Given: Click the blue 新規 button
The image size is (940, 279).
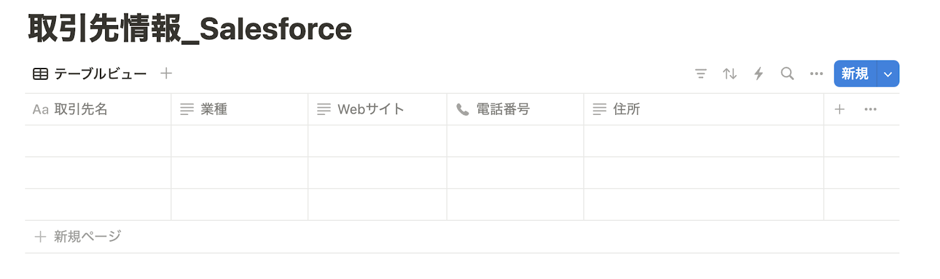Looking at the screenshot, I should click(x=855, y=74).
